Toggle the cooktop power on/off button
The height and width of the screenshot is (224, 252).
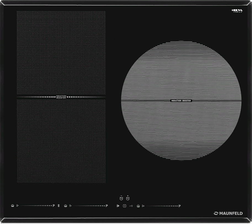124,206
